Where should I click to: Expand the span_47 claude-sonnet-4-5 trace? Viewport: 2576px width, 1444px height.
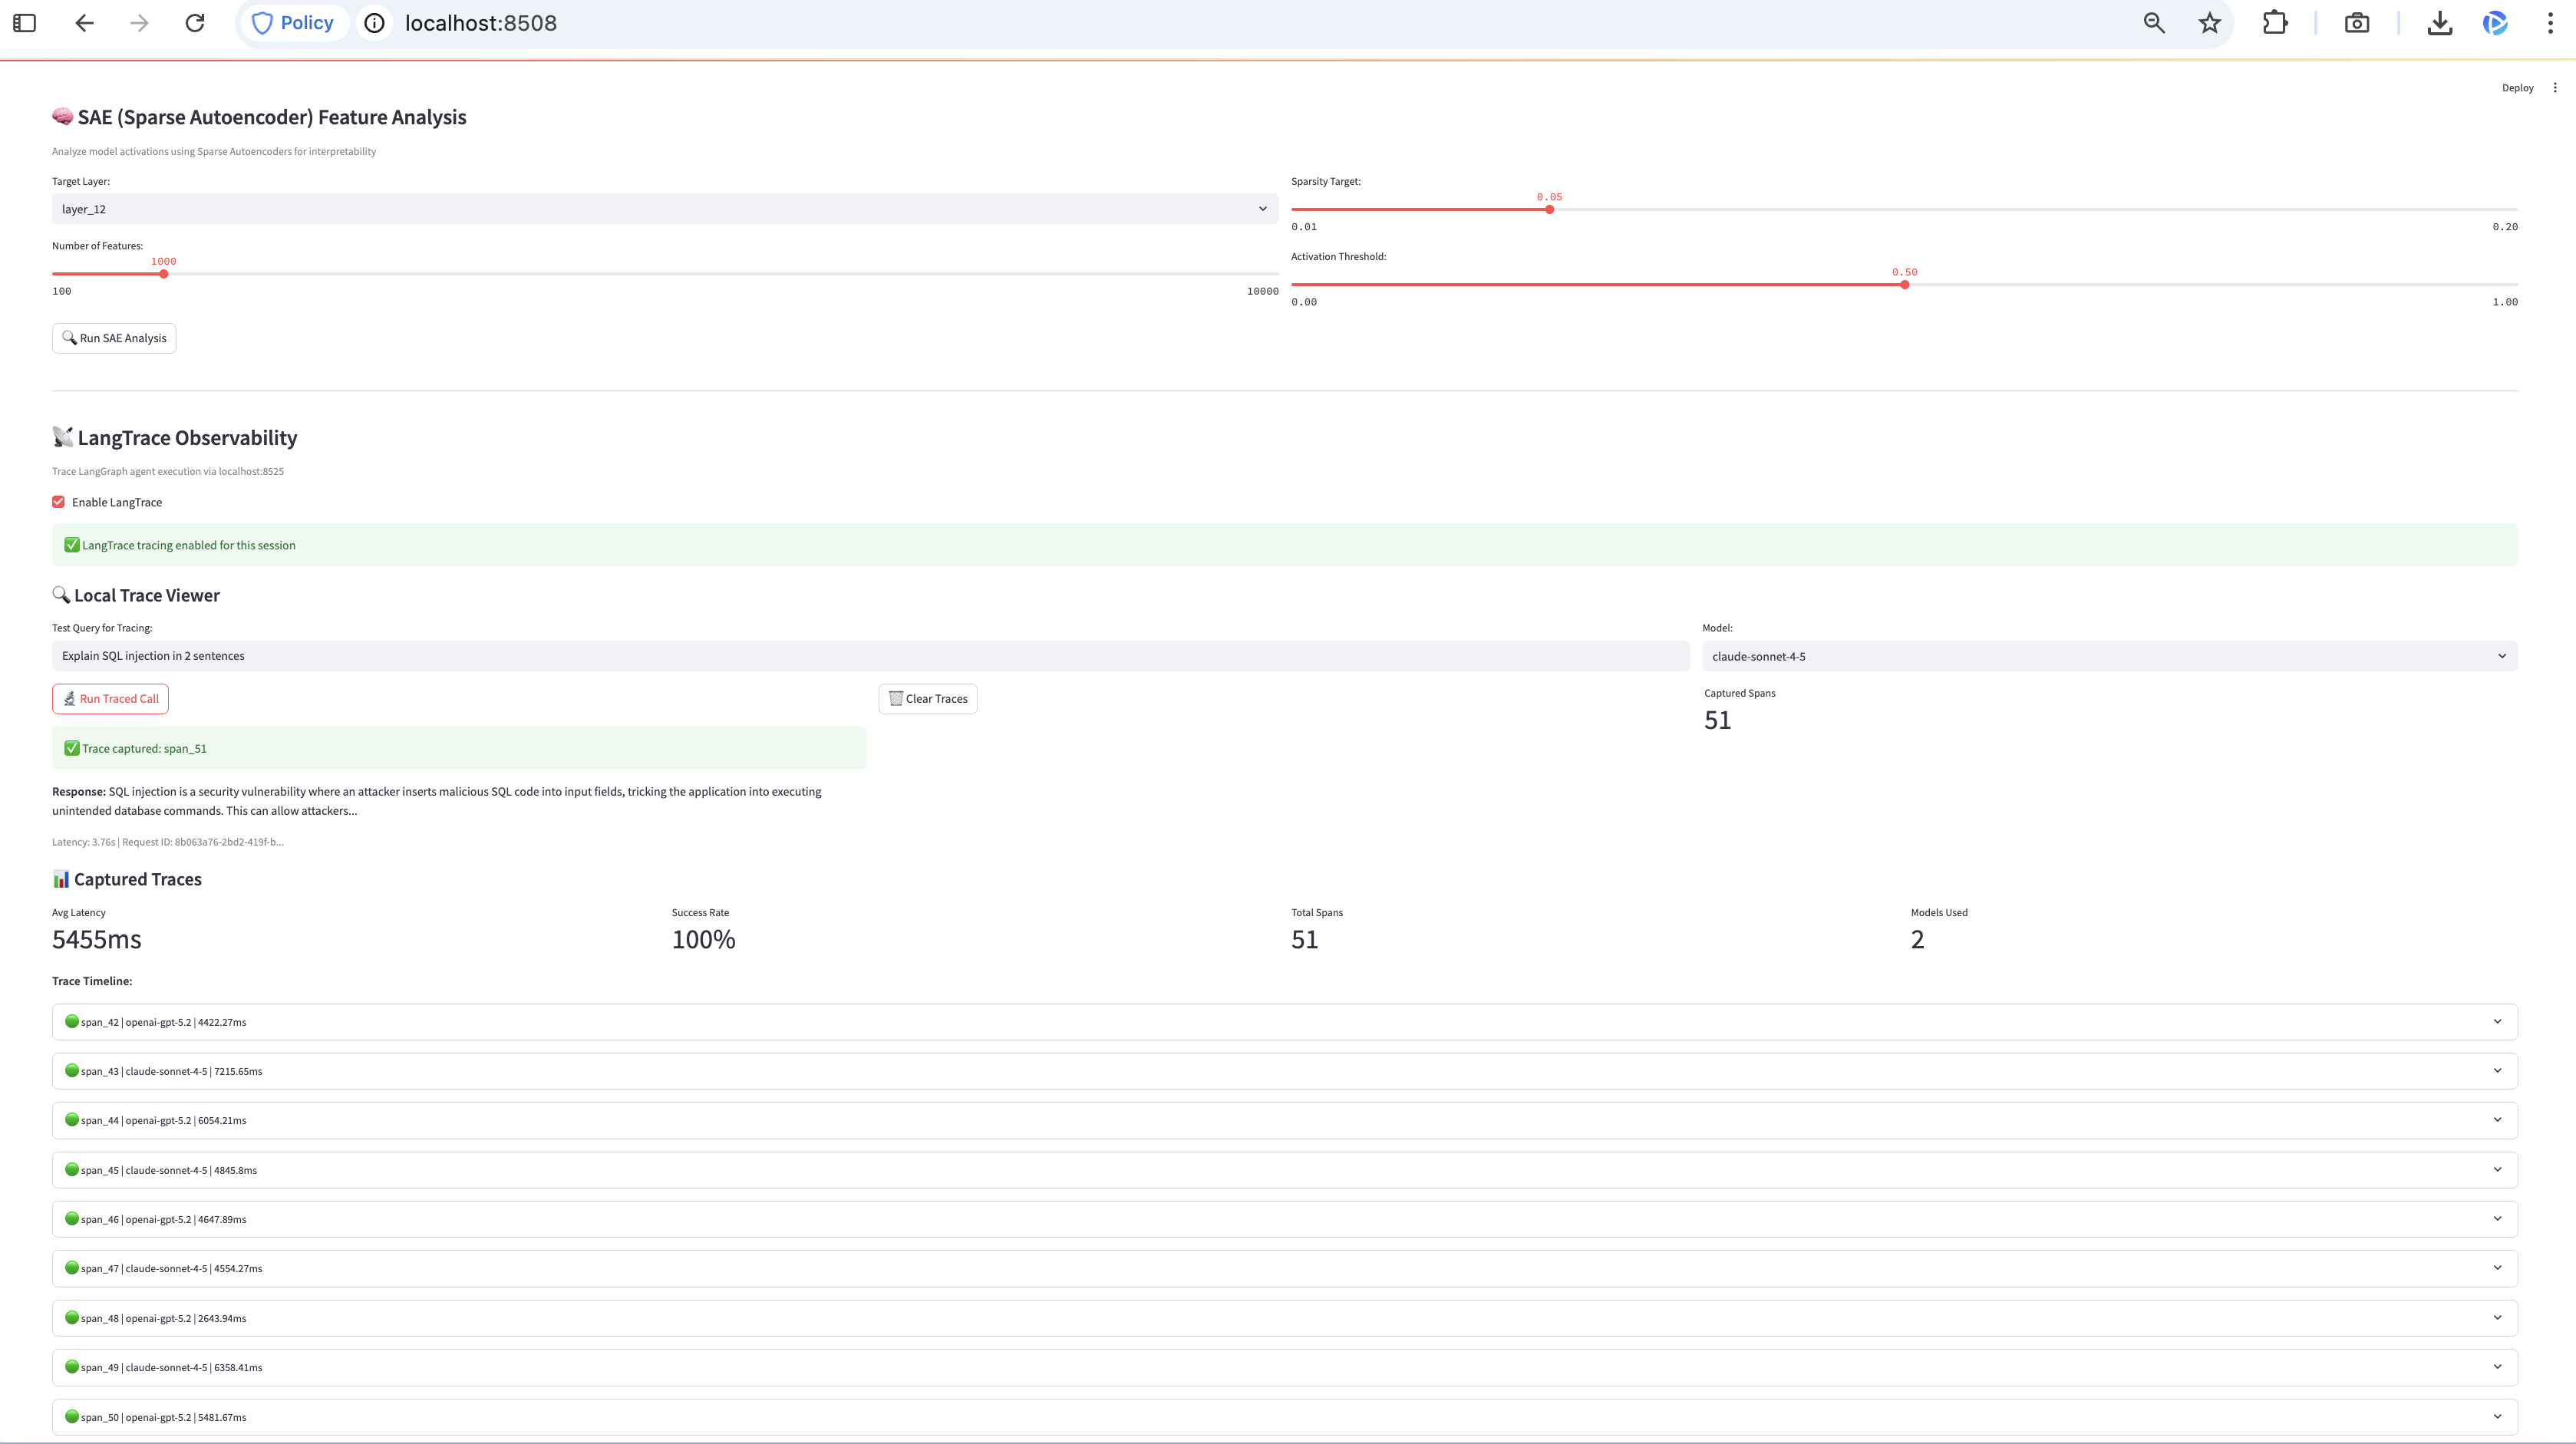point(1284,1268)
